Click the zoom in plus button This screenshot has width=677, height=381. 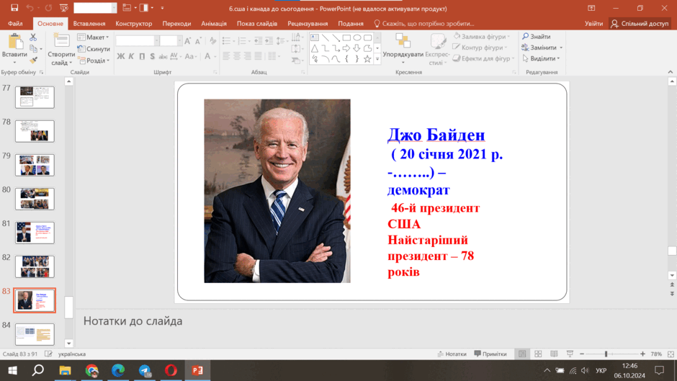click(x=642, y=354)
